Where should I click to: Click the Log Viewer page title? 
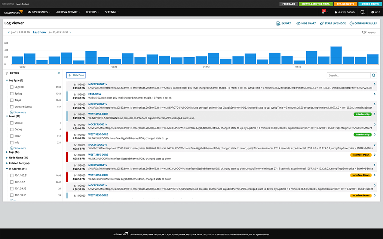(14, 23)
